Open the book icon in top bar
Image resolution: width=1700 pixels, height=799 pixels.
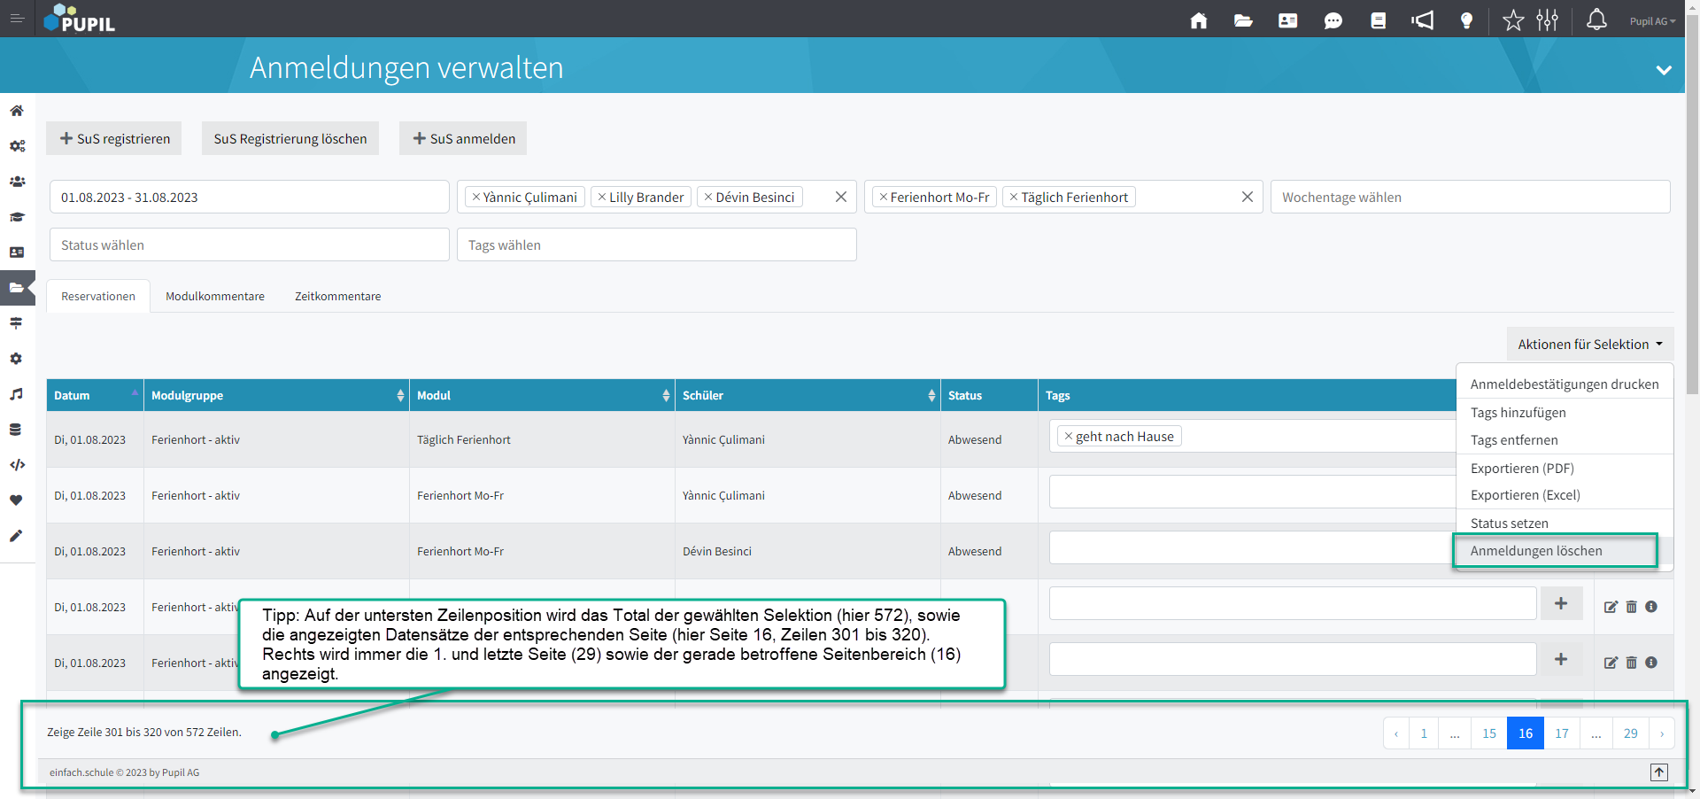click(x=1378, y=20)
